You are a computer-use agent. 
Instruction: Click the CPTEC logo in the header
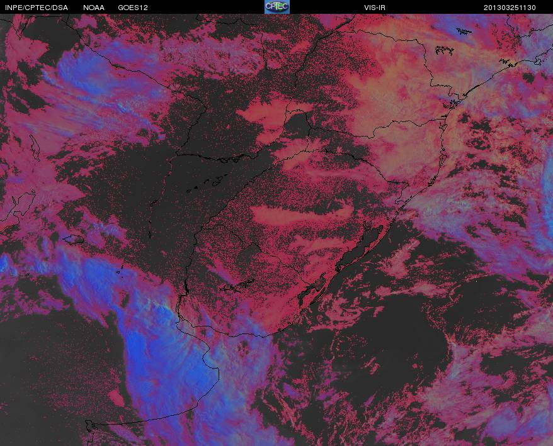[277, 7]
